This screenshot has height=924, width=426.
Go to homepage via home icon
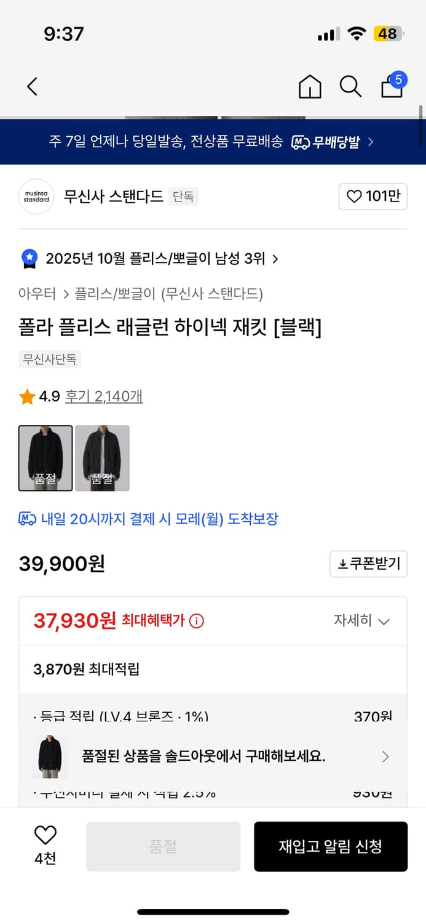(x=310, y=87)
